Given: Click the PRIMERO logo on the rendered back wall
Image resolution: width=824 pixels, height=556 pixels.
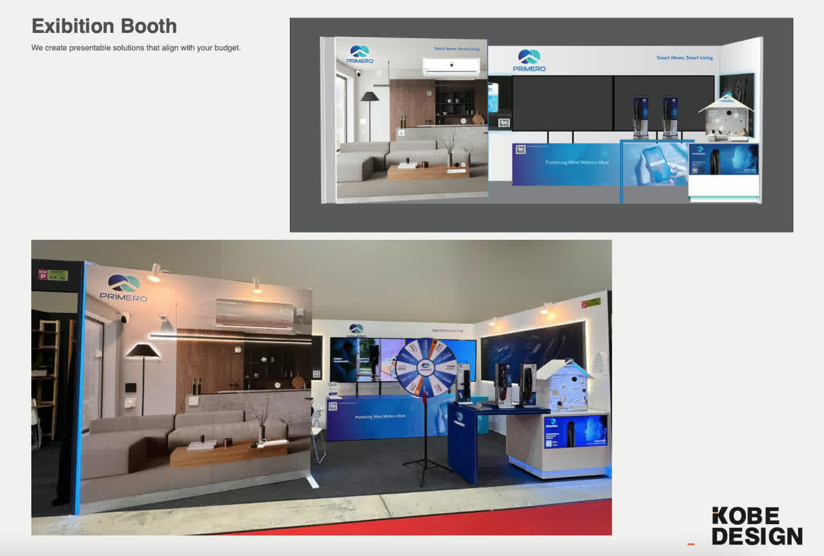Looking at the screenshot, I should click(x=529, y=60).
